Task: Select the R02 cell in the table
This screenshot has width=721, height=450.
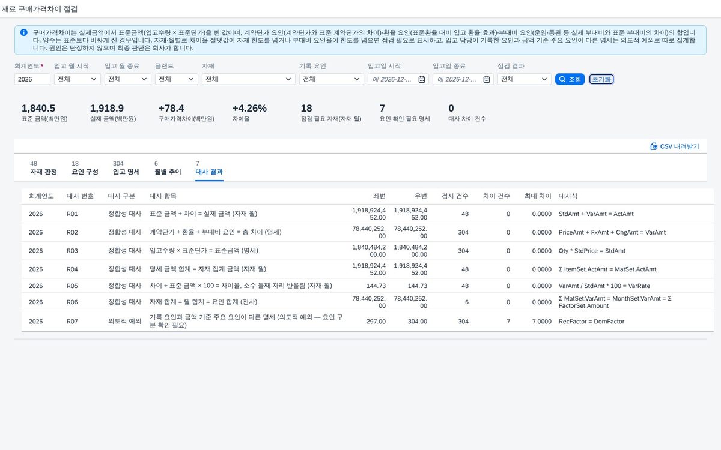Action: 73,232
